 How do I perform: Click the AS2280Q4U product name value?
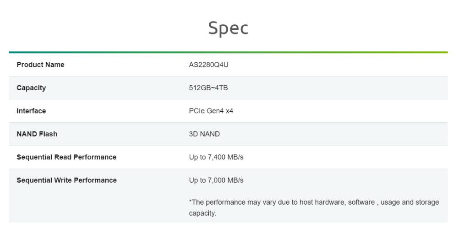[x=208, y=65]
